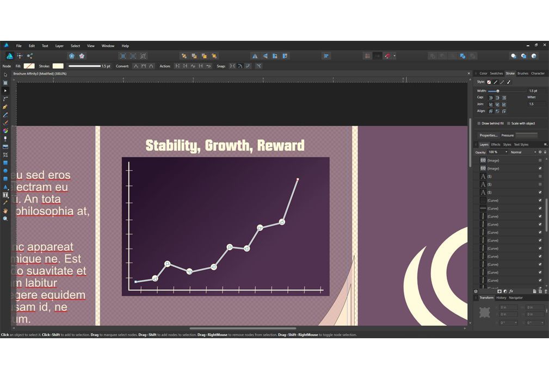Screen dimensions: 549x379
Task: Click the Fill color swatch
Action: click(x=29, y=66)
